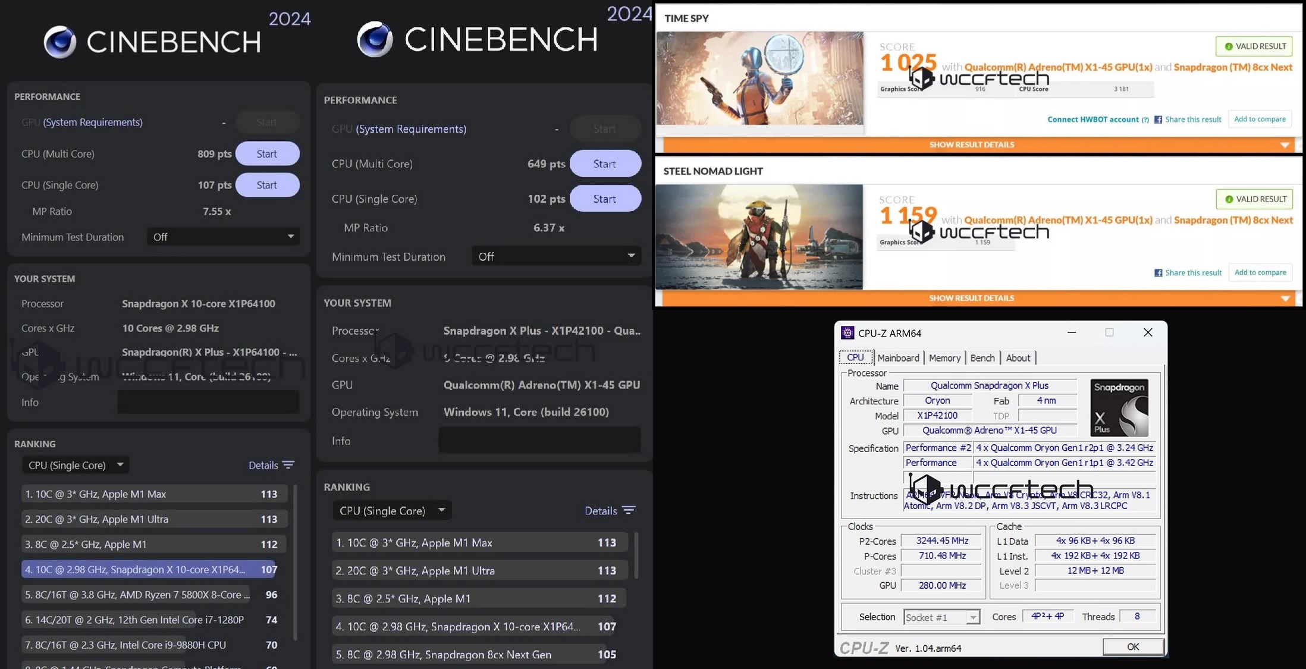Select left ranking row Apple M1 Ultra

pyautogui.click(x=154, y=519)
